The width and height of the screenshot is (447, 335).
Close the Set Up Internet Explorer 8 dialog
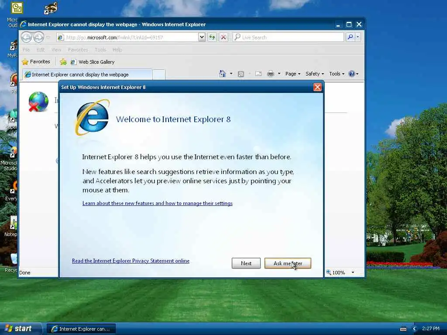pyautogui.click(x=317, y=87)
